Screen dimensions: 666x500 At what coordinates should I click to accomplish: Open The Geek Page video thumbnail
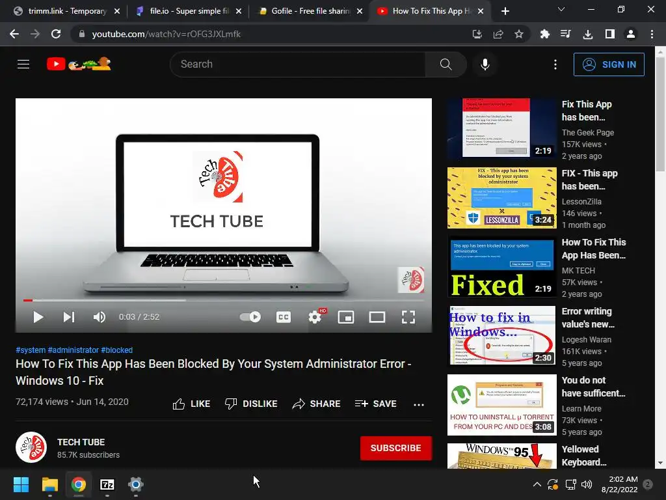pyautogui.click(x=501, y=128)
